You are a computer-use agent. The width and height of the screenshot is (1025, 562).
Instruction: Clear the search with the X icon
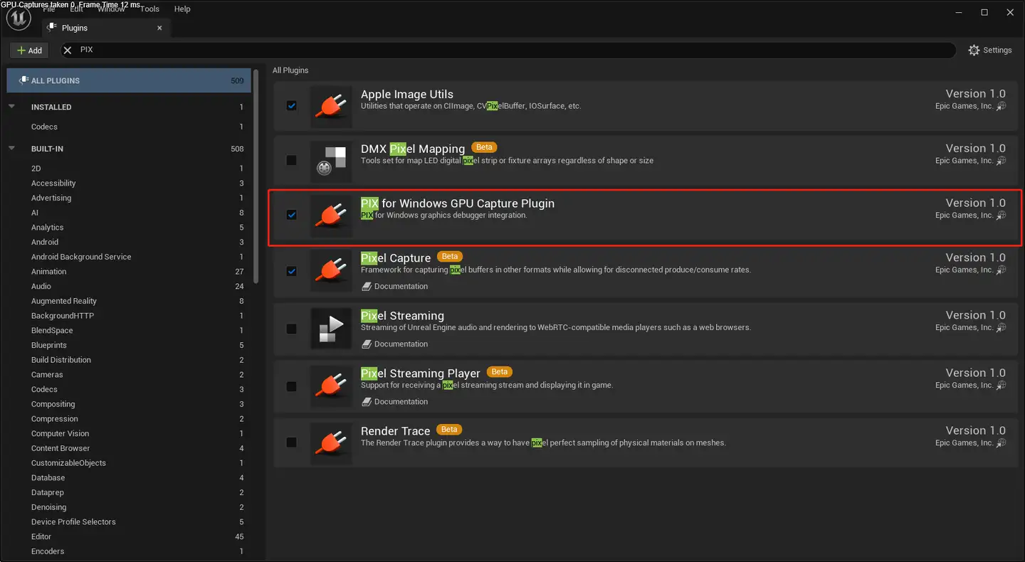click(68, 50)
